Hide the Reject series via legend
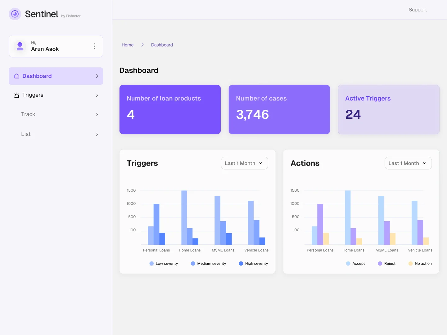 click(x=380, y=263)
